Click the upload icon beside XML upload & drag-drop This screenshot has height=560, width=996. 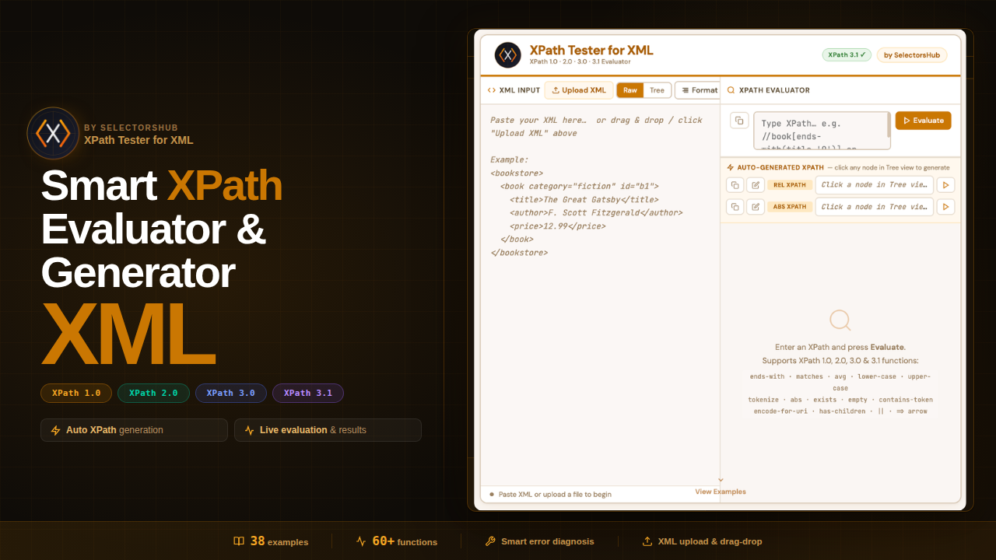(647, 541)
